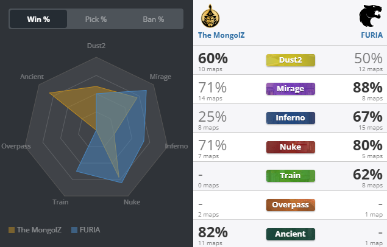Image resolution: width=387 pixels, height=247 pixels.
Task: Select the Inferno map badge
Action: (291, 118)
